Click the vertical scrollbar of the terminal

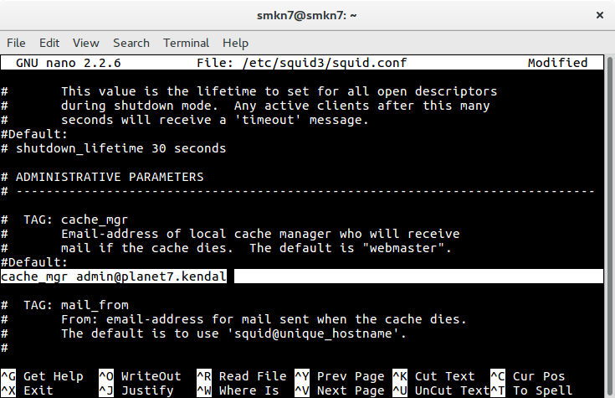click(609, 226)
